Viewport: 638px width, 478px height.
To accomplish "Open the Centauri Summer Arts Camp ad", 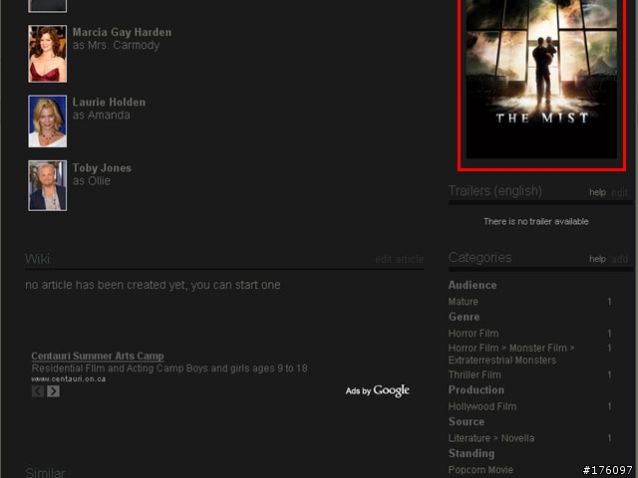I will (x=98, y=357).
